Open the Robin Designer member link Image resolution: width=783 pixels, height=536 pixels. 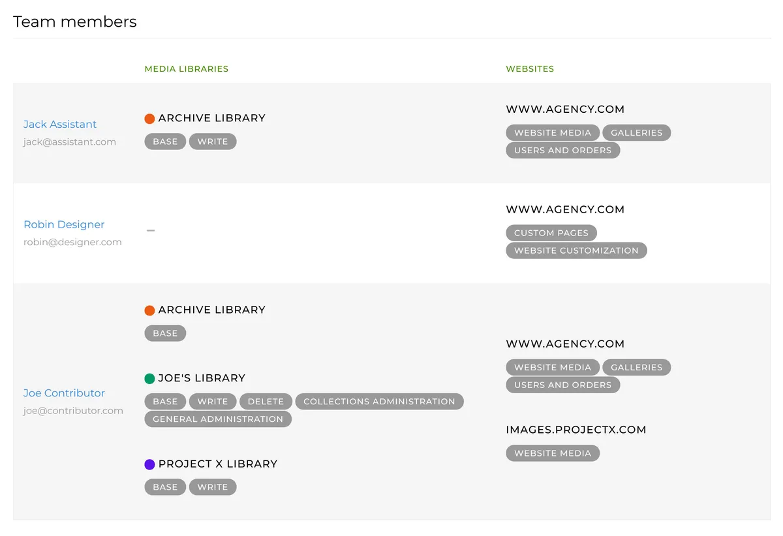point(64,225)
